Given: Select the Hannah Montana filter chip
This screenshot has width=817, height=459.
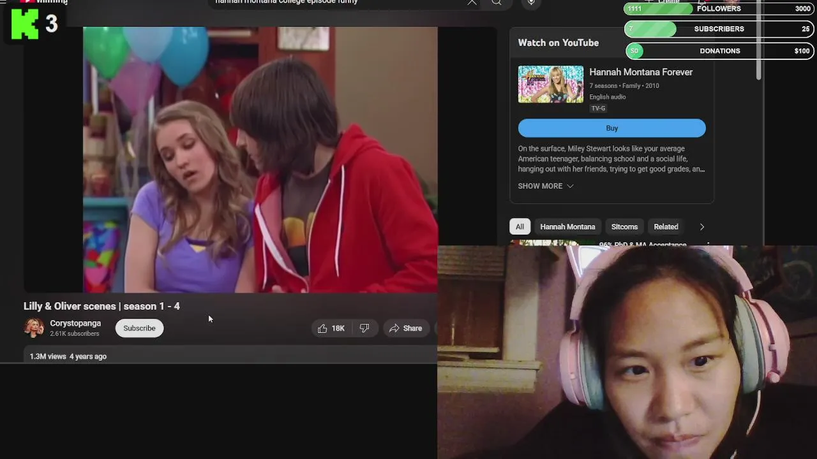Looking at the screenshot, I should point(567,227).
